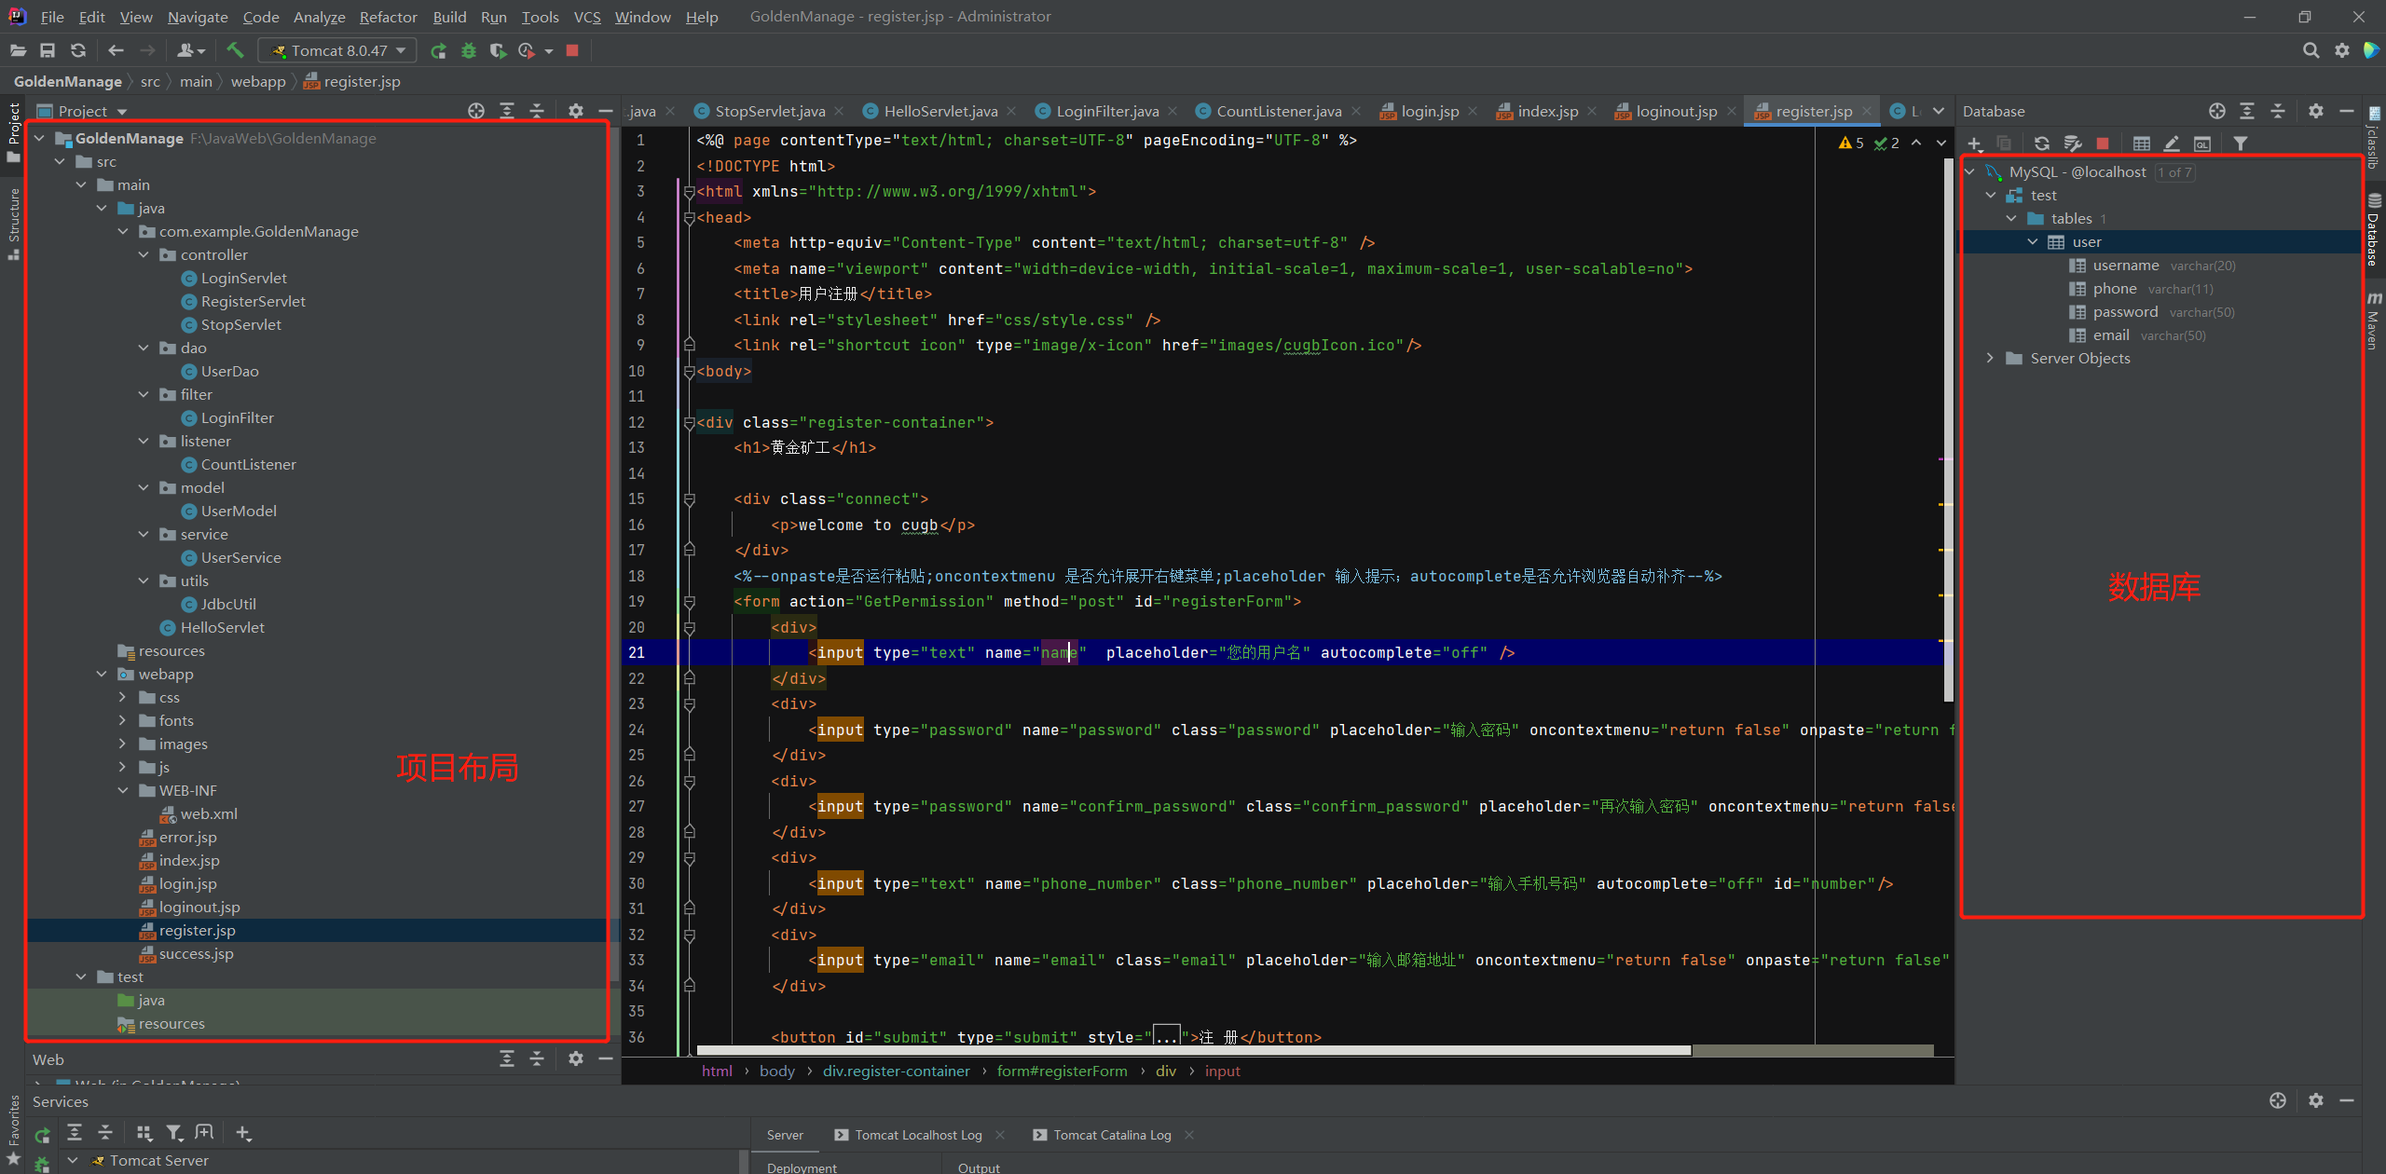
Task: Start Tomcat in debug mode with bug icon
Action: click(469, 50)
